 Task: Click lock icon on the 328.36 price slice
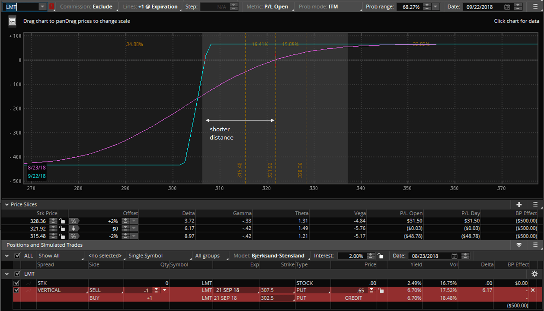(62, 221)
